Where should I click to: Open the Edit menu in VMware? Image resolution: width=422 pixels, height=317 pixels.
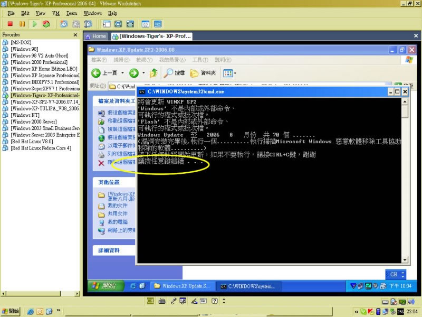pos(25,13)
